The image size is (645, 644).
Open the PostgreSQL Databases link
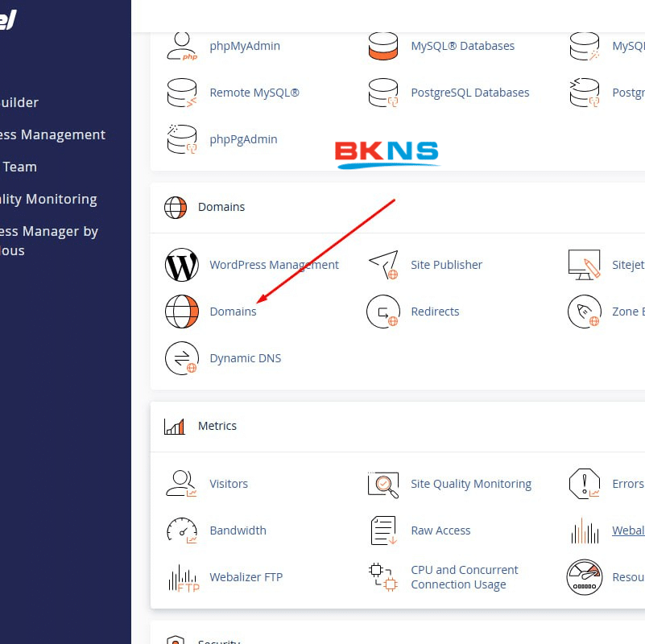click(x=469, y=93)
